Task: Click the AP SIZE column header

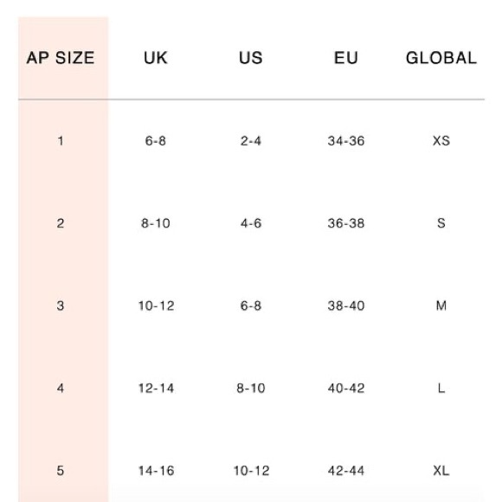Action: (x=61, y=58)
